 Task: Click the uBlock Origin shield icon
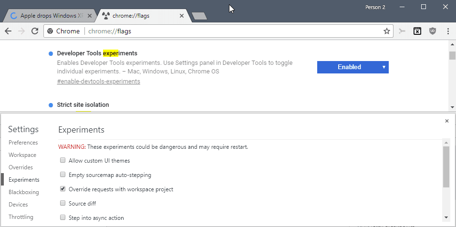pyautogui.click(x=433, y=31)
